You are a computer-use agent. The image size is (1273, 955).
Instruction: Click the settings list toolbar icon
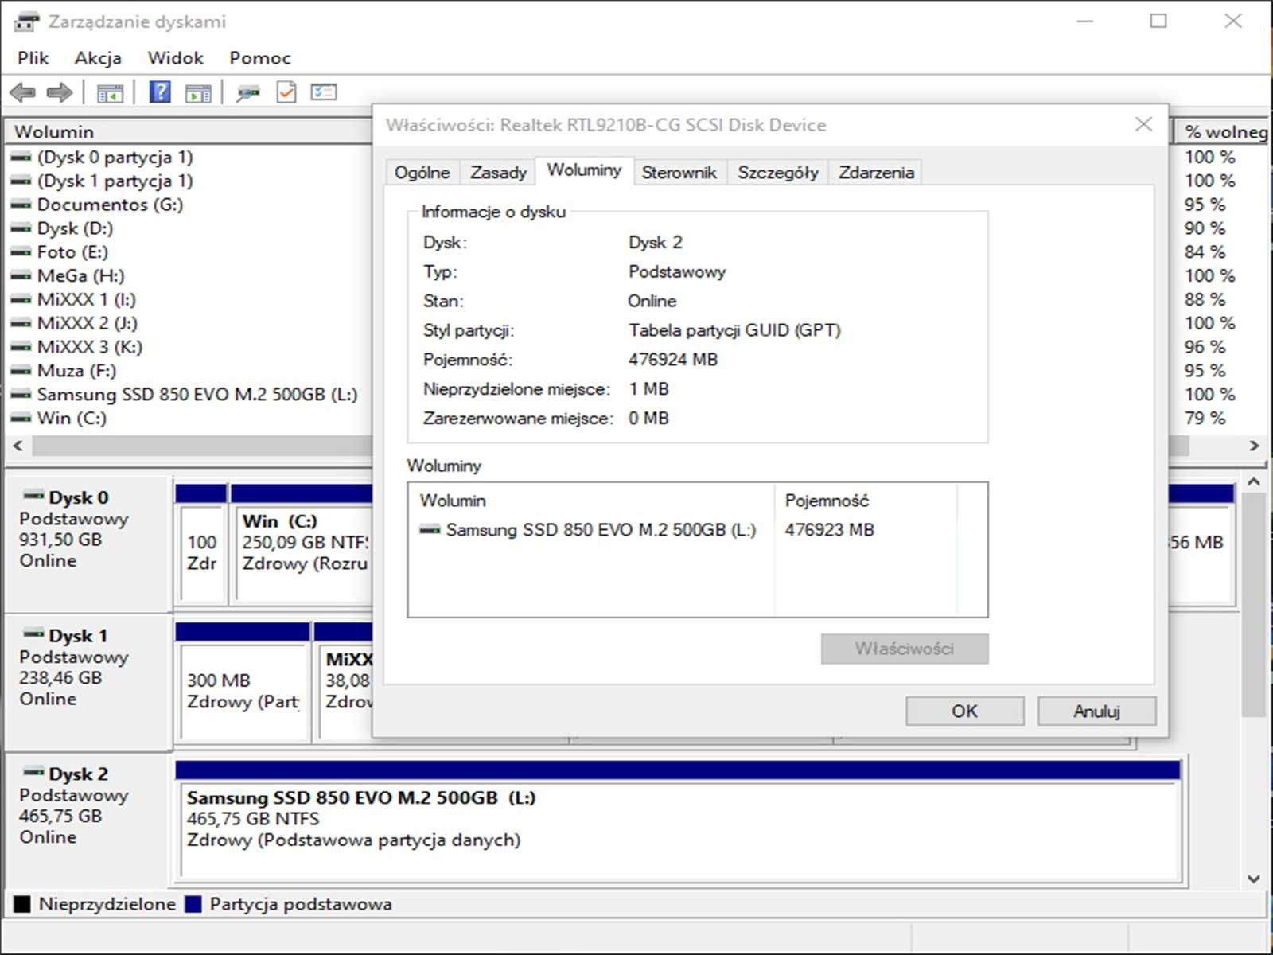(324, 92)
